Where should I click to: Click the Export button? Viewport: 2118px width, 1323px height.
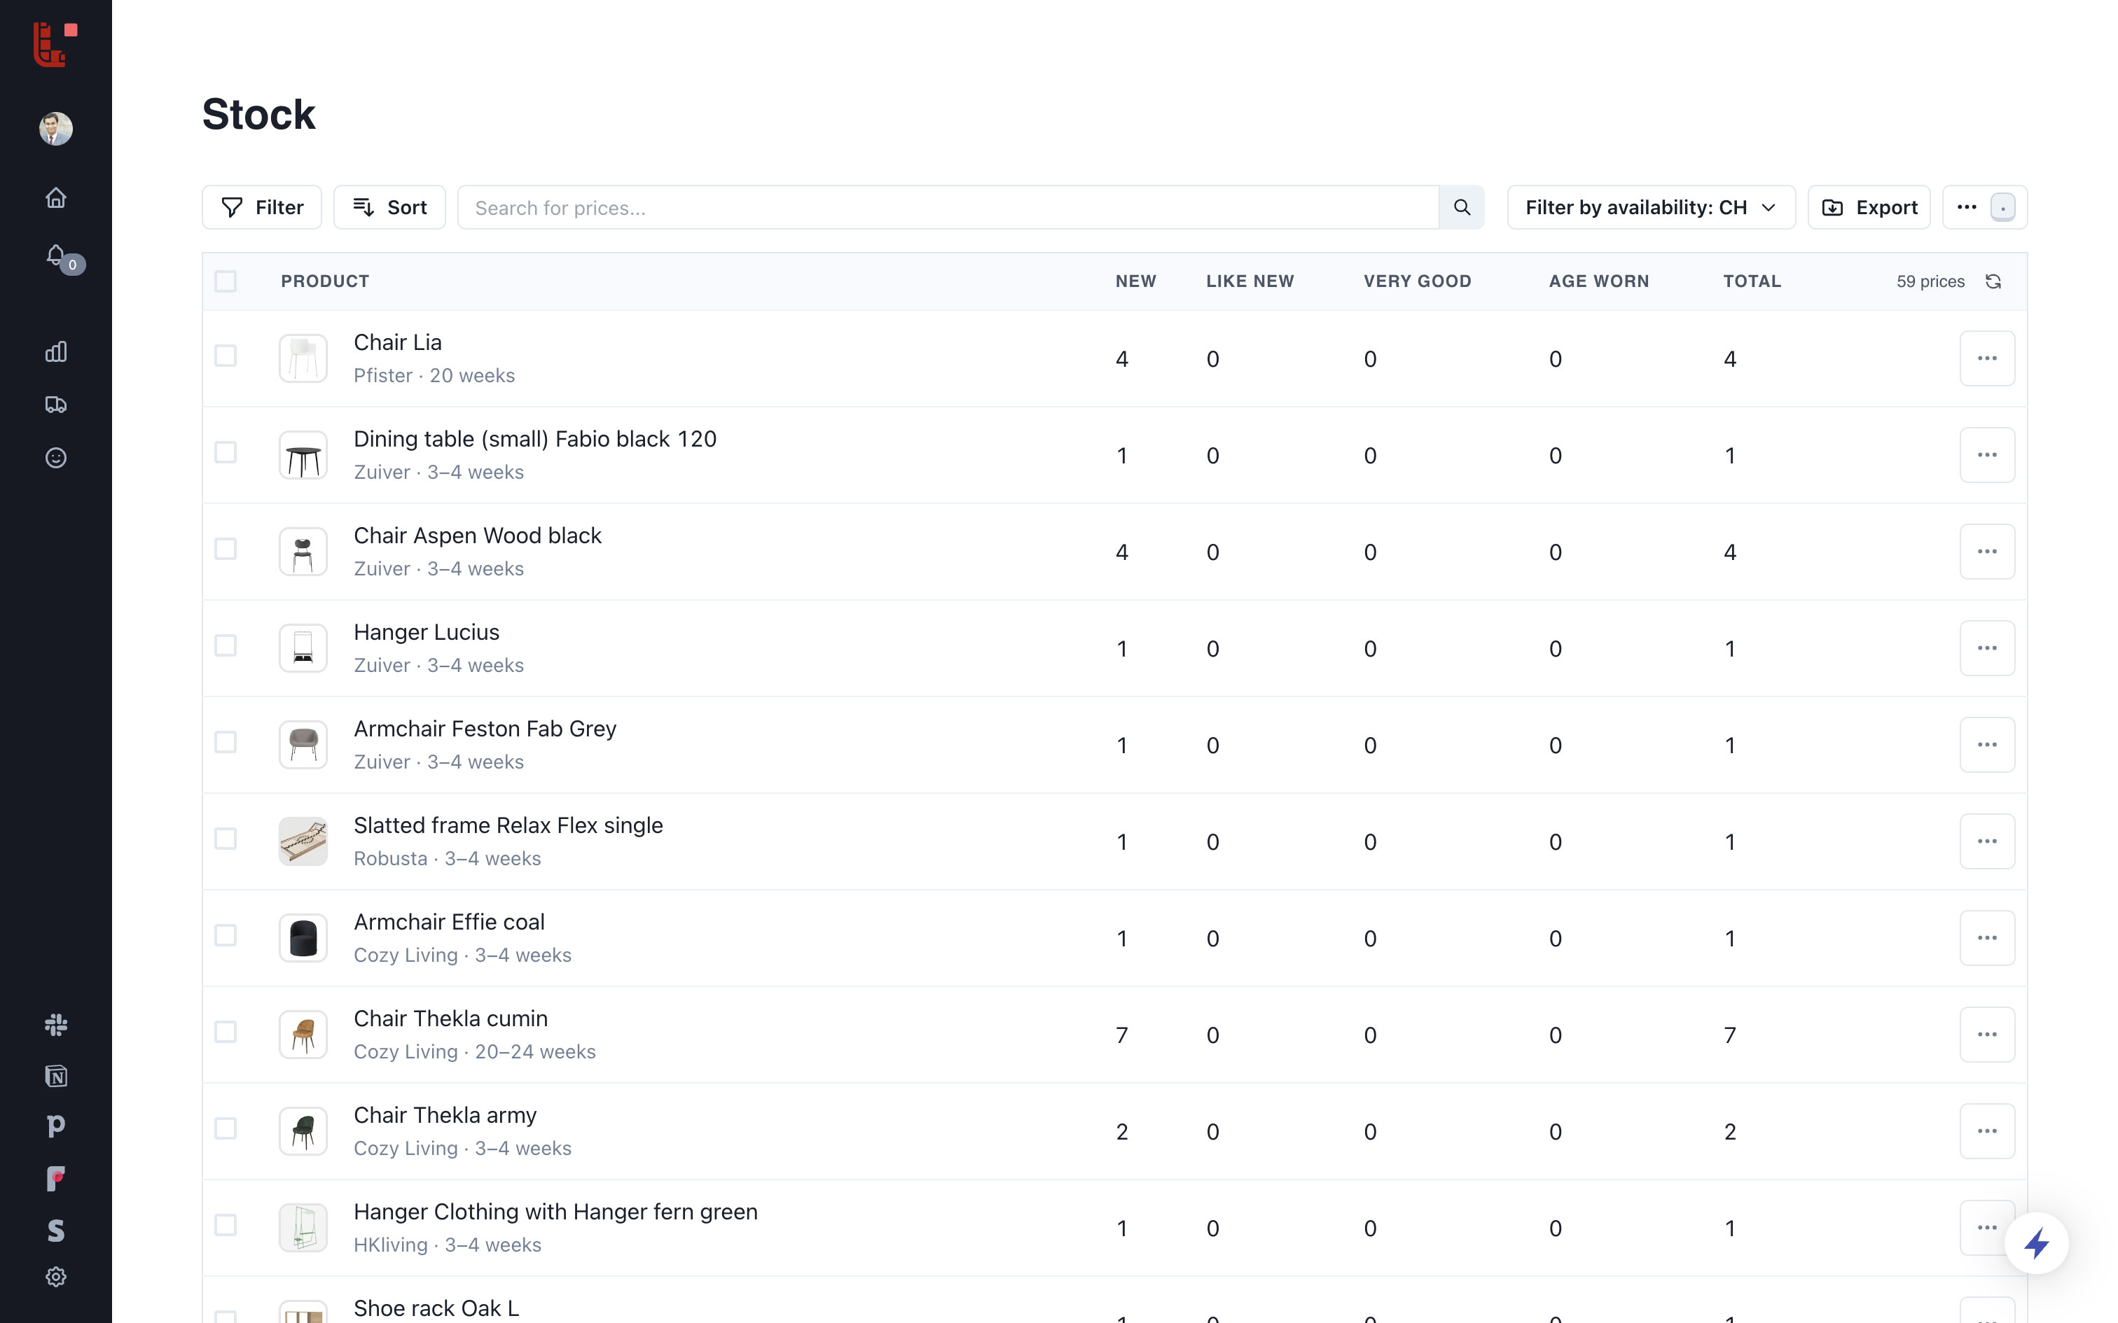[1869, 207]
